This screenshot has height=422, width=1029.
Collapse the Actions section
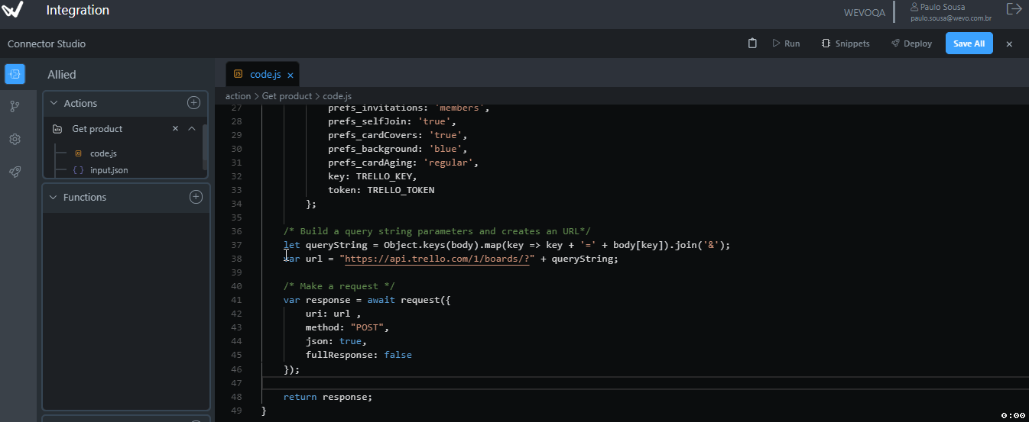(54, 104)
